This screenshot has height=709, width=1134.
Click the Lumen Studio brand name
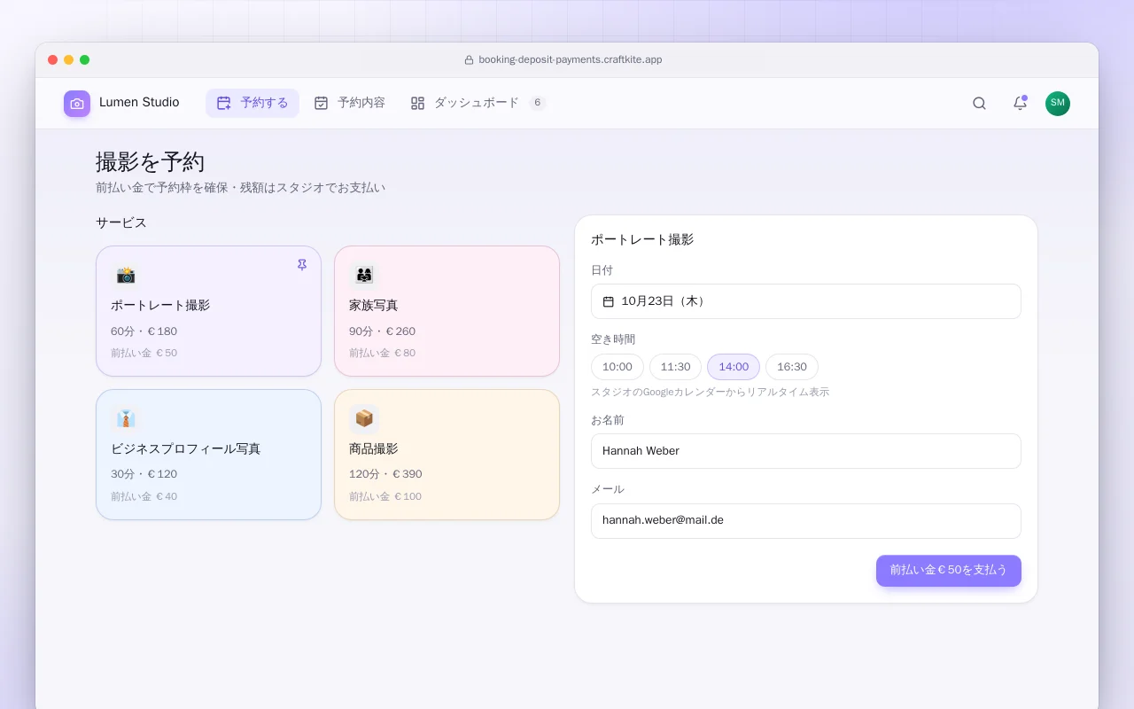[x=139, y=103]
